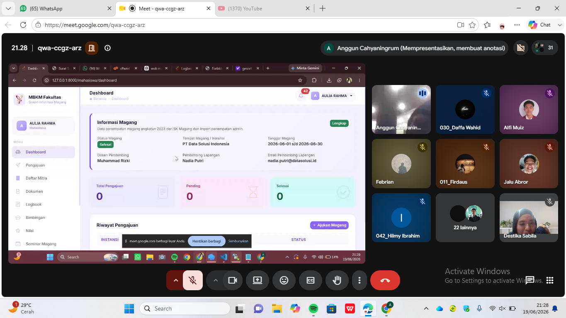Click the crossed-out icon left of participant count
Screen dimensions: 566x318
pos(520,48)
